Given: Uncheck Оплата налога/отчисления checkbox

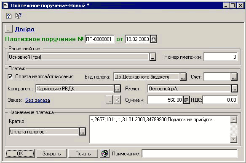Looking at the screenshot, I should pyautogui.click(x=10, y=76).
